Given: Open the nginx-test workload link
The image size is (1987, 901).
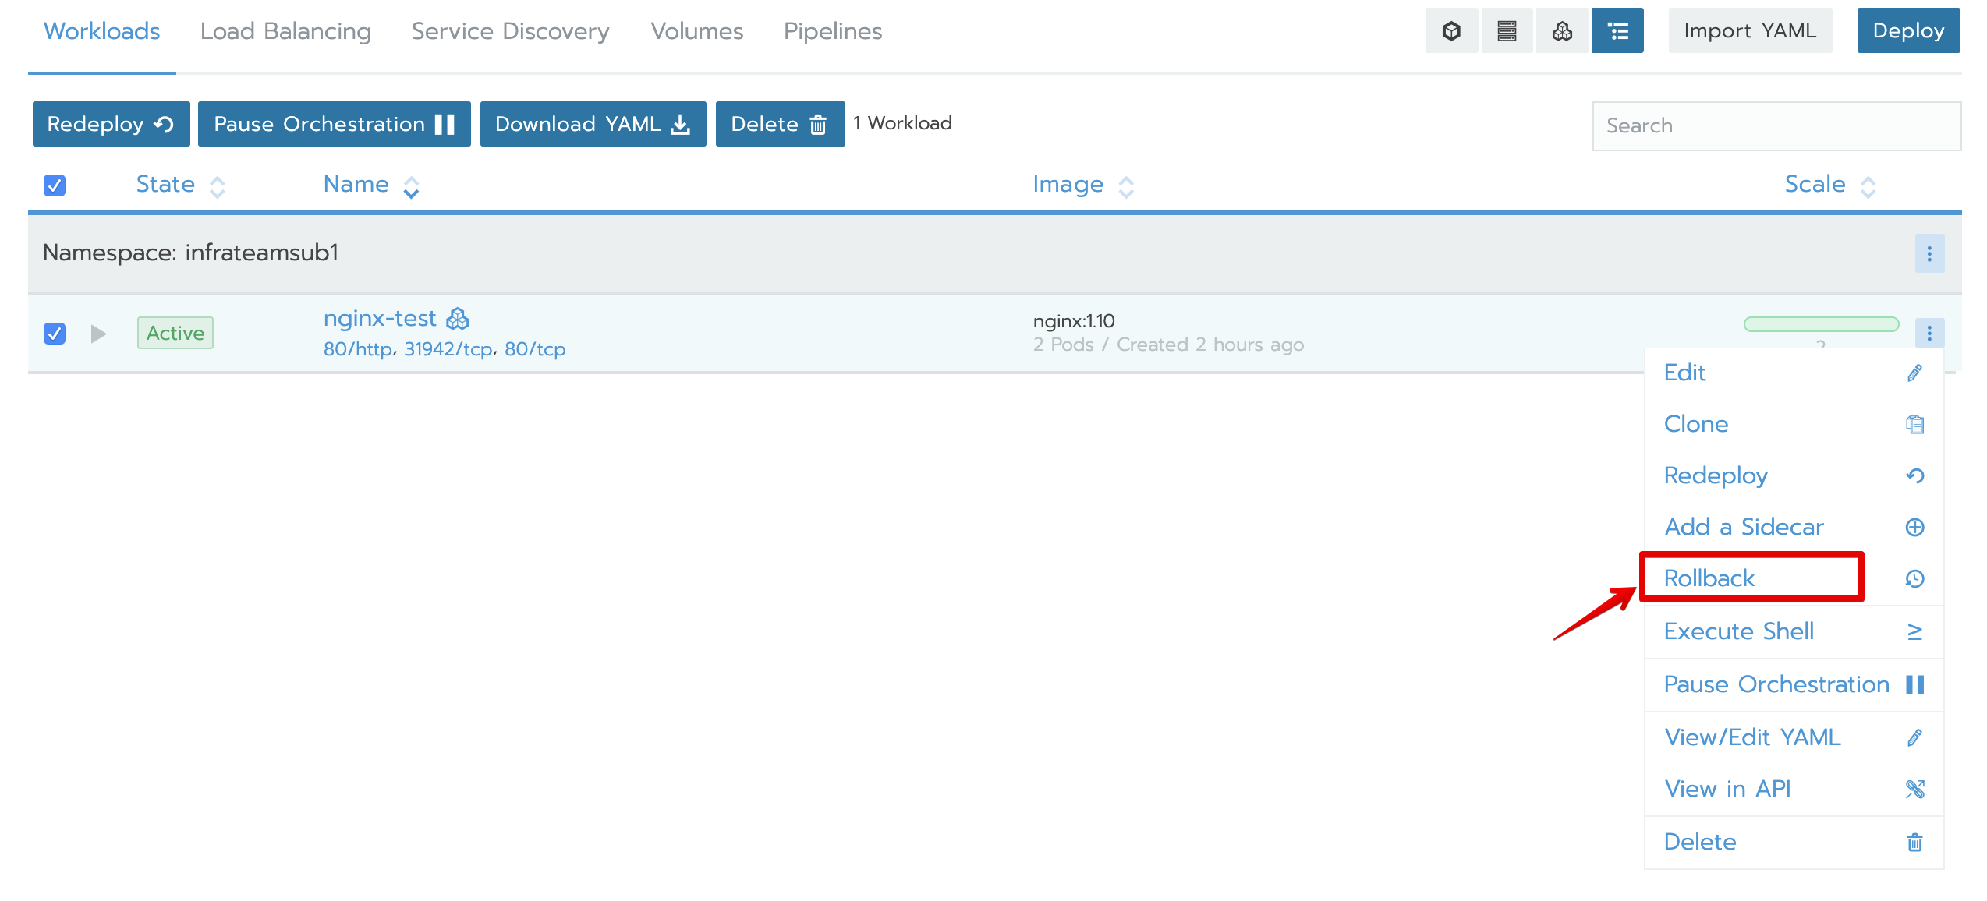Looking at the screenshot, I should tap(380, 318).
